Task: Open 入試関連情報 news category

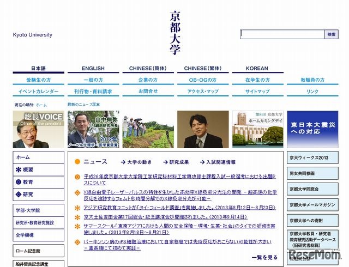Action: 221,162
